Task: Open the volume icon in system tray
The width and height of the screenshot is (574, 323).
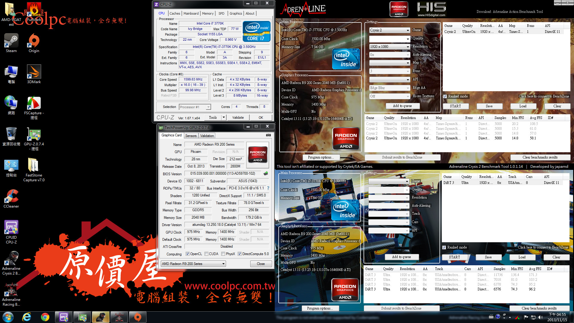Action: pos(541,317)
